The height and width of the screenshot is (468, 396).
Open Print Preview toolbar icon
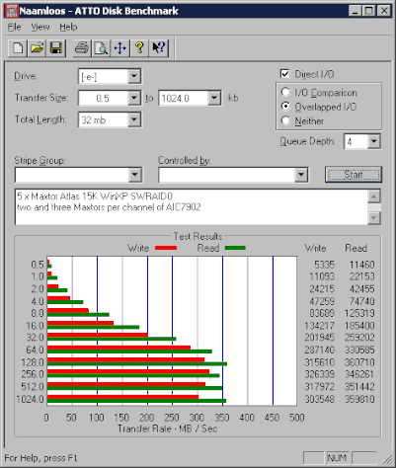(101, 48)
